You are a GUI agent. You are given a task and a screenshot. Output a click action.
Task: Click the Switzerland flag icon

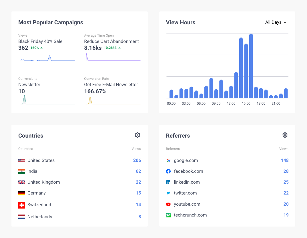click(x=22, y=205)
